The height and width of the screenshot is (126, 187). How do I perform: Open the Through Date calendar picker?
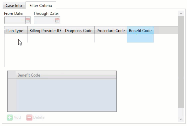[x=57, y=20]
